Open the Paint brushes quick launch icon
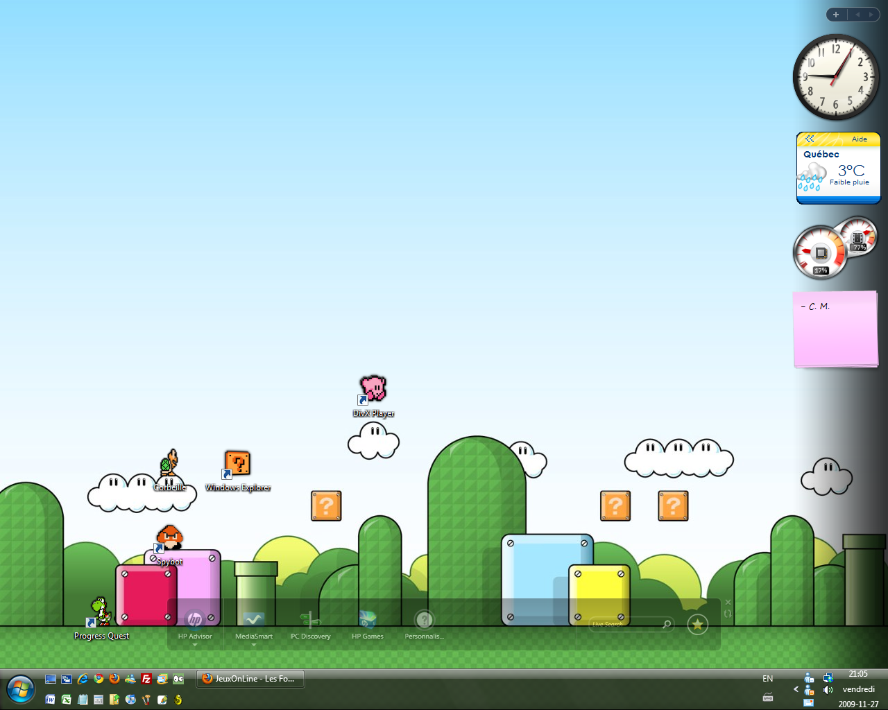This screenshot has width=888, height=710. pyautogui.click(x=146, y=700)
